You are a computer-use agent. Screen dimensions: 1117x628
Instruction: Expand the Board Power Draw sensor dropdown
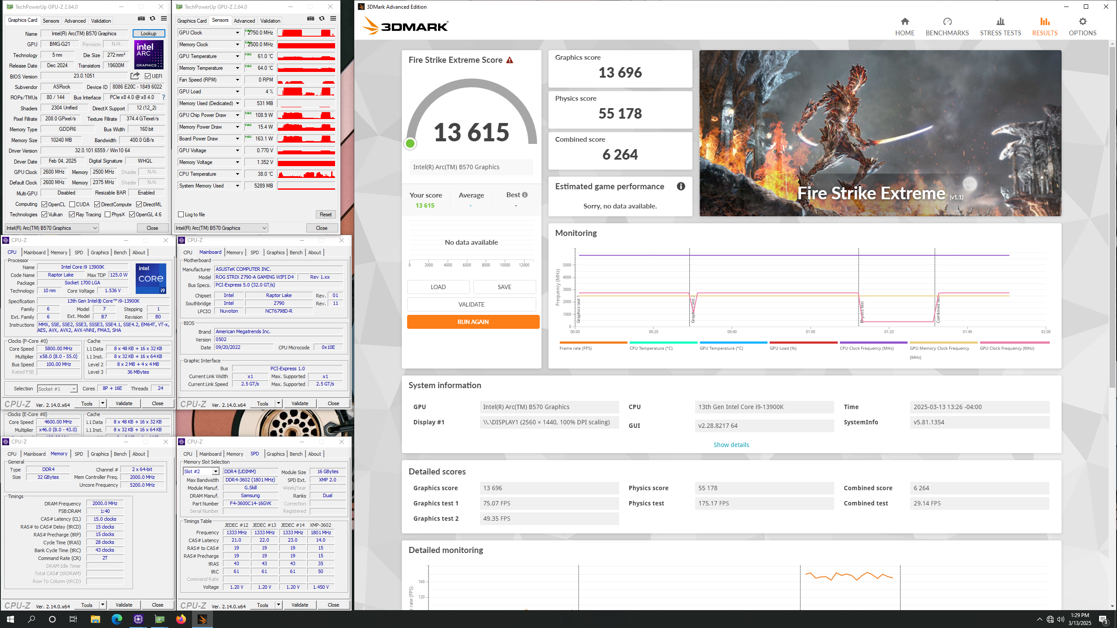pos(237,139)
